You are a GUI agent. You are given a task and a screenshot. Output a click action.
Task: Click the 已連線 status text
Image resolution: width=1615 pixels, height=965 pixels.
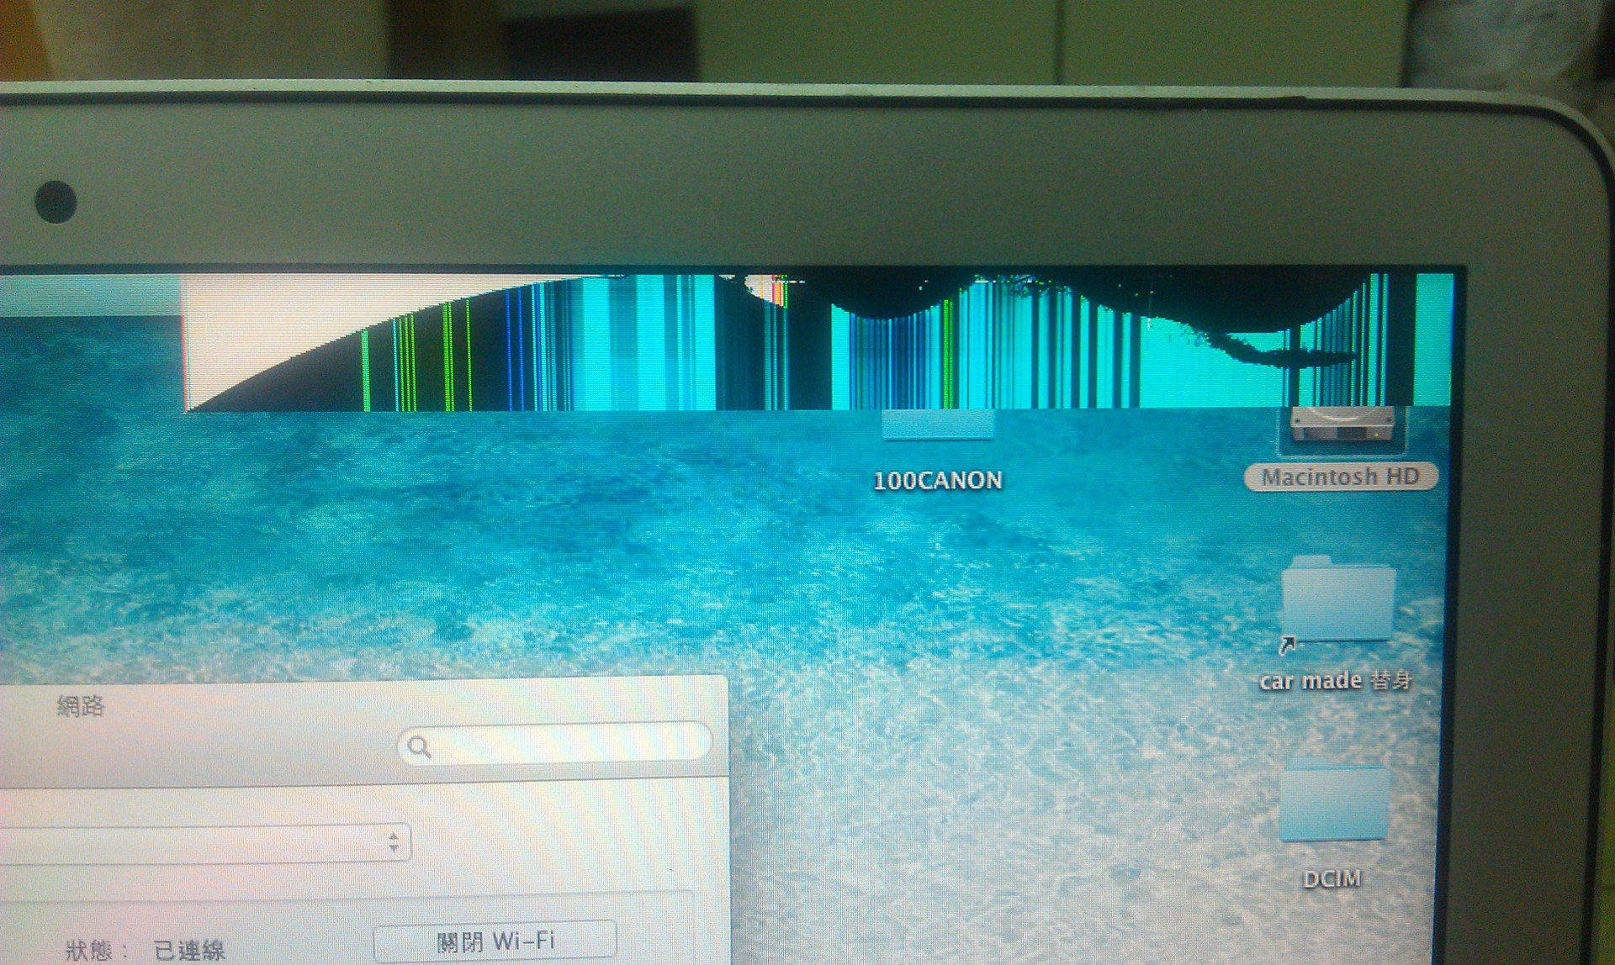pyautogui.click(x=189, y=951)
